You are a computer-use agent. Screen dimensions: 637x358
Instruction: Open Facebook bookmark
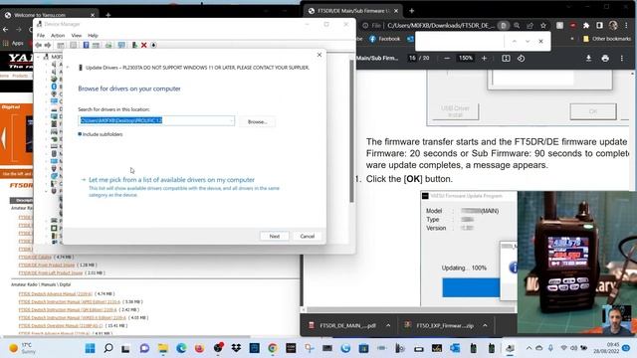(384, 39)
